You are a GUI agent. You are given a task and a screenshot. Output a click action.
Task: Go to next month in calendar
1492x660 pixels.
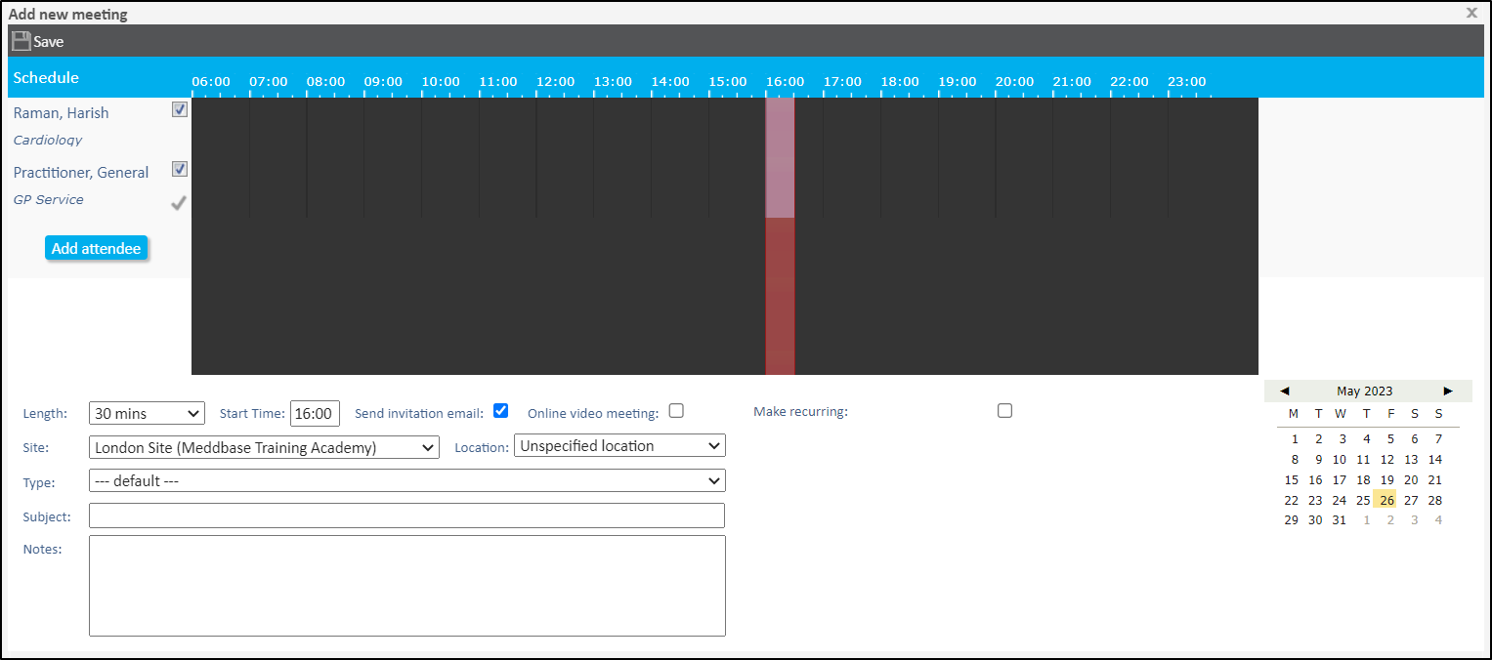click(x=1448, y=391)
